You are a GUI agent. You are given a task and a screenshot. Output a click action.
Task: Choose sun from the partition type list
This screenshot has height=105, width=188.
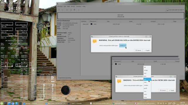pos(147,91)
